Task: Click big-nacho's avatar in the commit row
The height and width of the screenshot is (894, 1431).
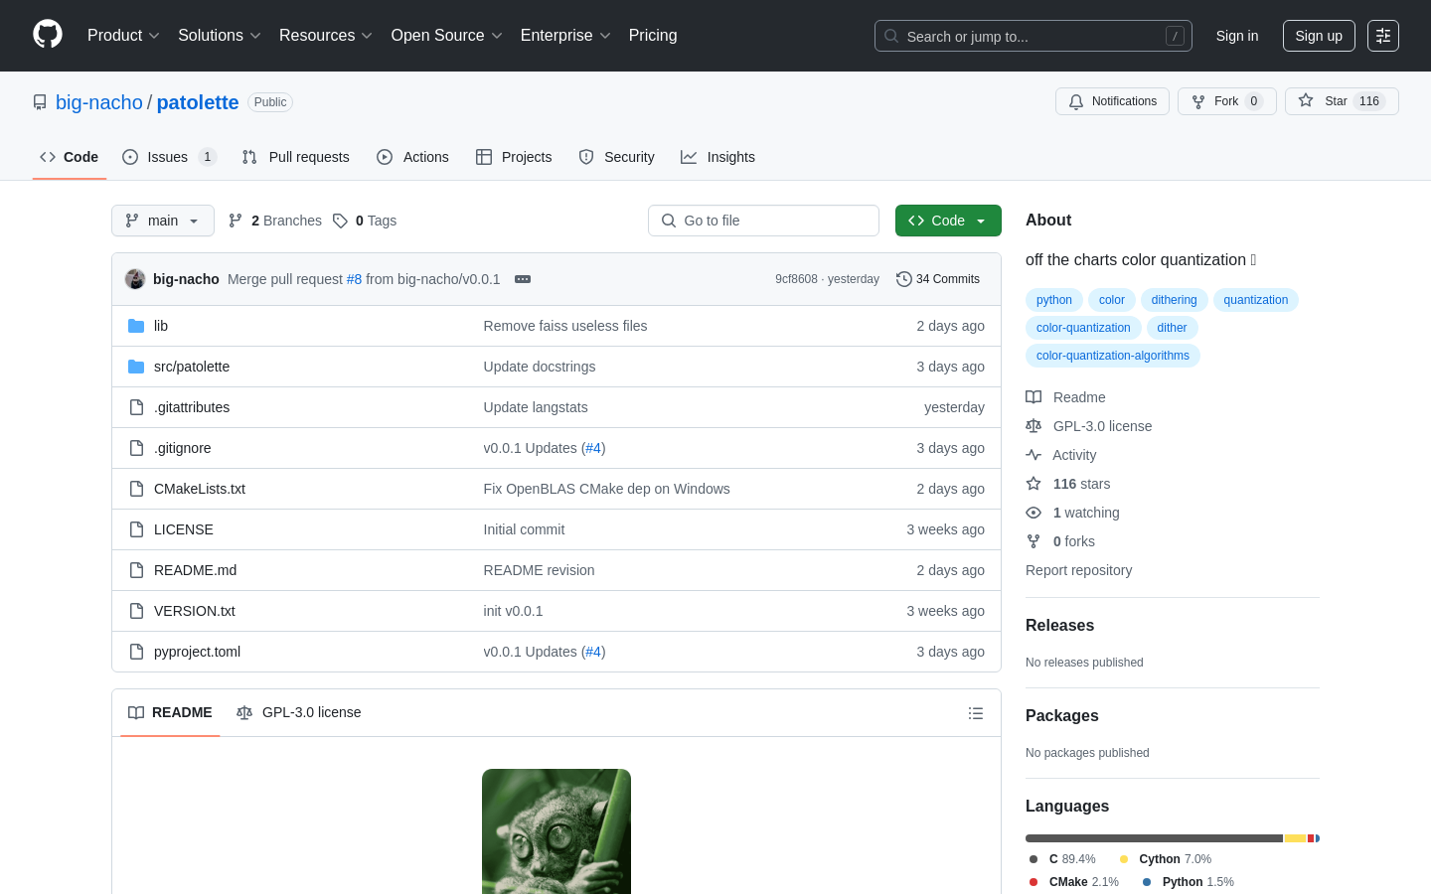Action: click(x=135, y=279)
